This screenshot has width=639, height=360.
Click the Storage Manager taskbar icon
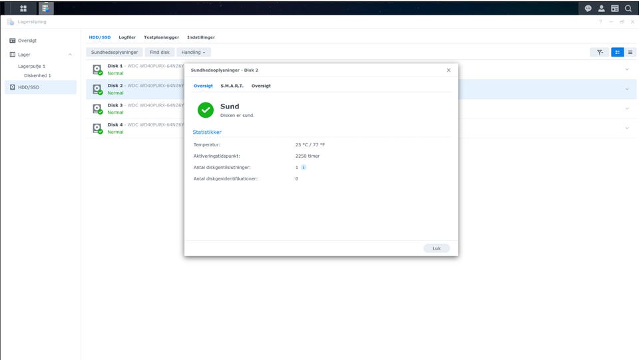point(46,9)
